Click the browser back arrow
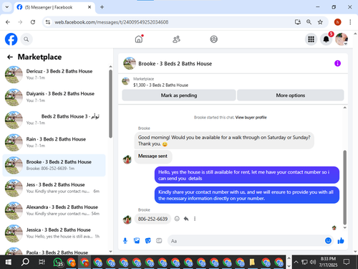The height and width of the screenshot is (269, 358). (x=8, y=22)
